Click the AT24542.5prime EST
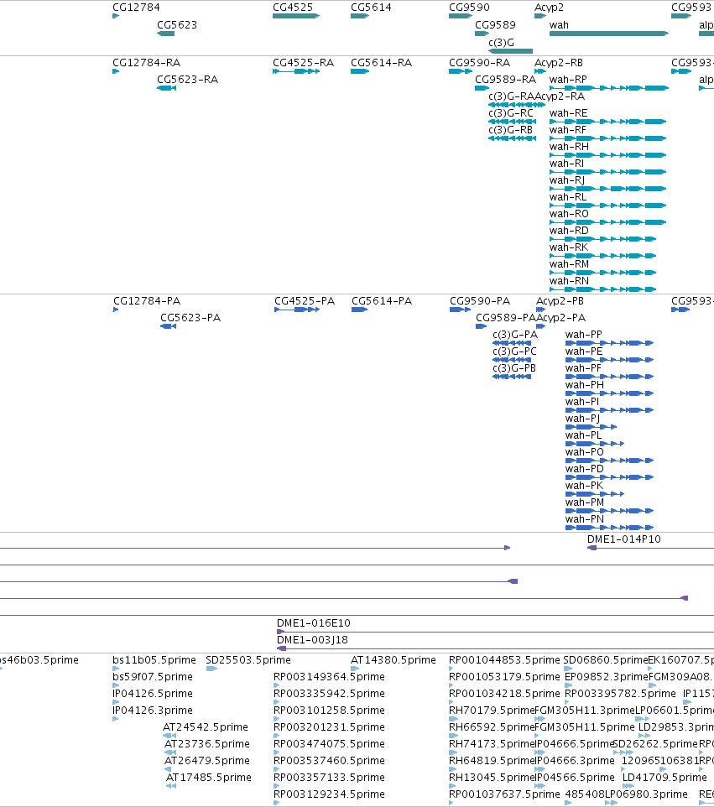Image resolution: width=714 pixels, height=807 pixels. (x=169, y=736)
